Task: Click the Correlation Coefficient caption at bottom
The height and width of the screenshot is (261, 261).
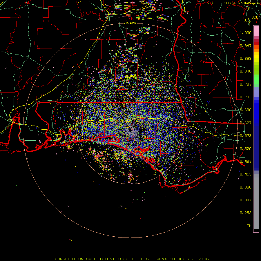Action: [132, 259]
